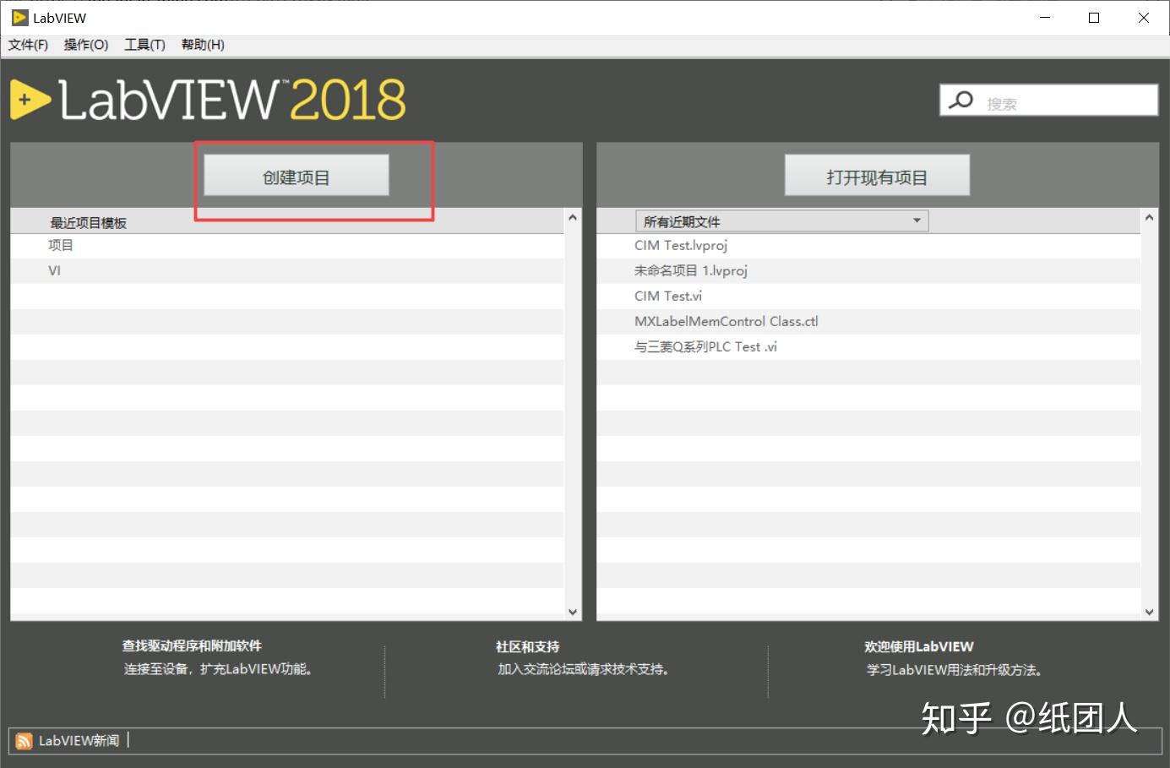1170x768 pixels.
Task: Open the 帮助(H) menu
Action: click(x=202, y=45)
